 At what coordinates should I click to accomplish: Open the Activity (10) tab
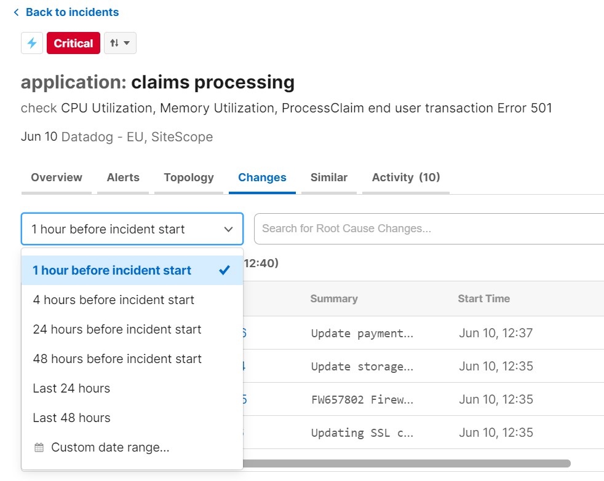pyautogui.click(x=405, y=178)
